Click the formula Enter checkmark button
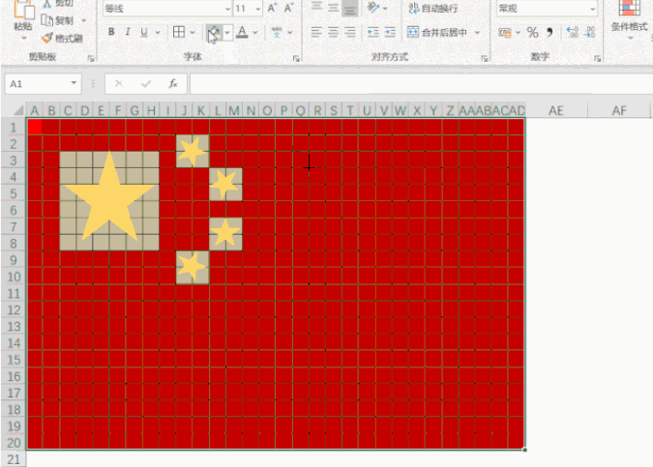653x467 pixels. [146, 84]
